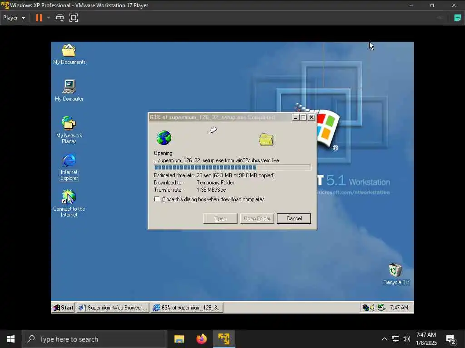The image size is (465, 348).
Task: Click the host network tray icon
Action: (x=396, y=339)
